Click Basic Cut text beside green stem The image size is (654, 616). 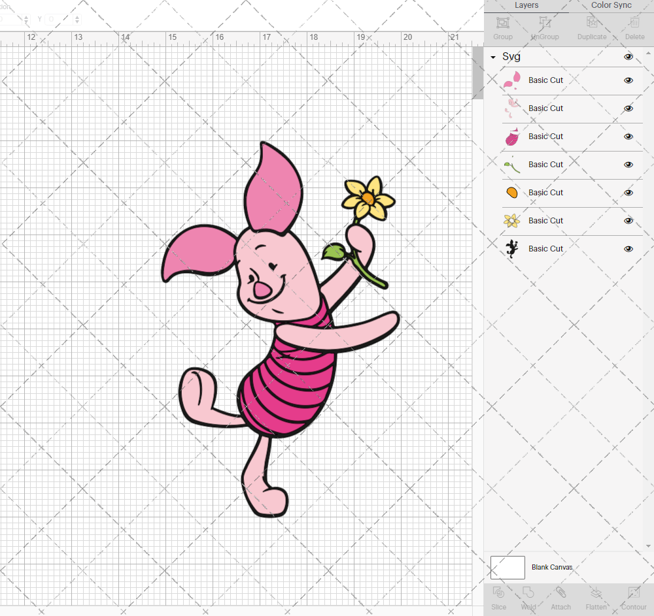[x=545, y=164]
